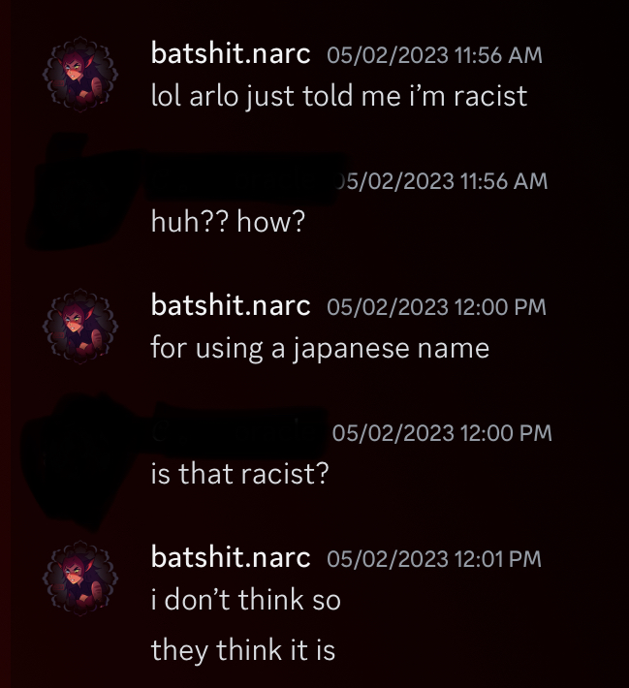
Task: Select message 'i don't think so'
Action: click(246, 600)
